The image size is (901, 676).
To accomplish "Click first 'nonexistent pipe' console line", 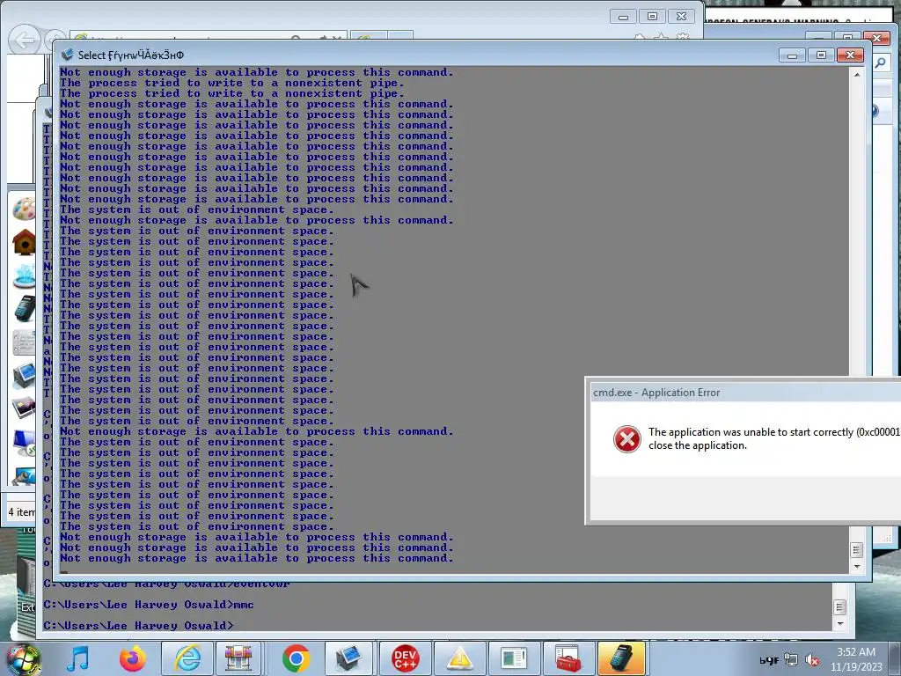I will tap(231, 83).
